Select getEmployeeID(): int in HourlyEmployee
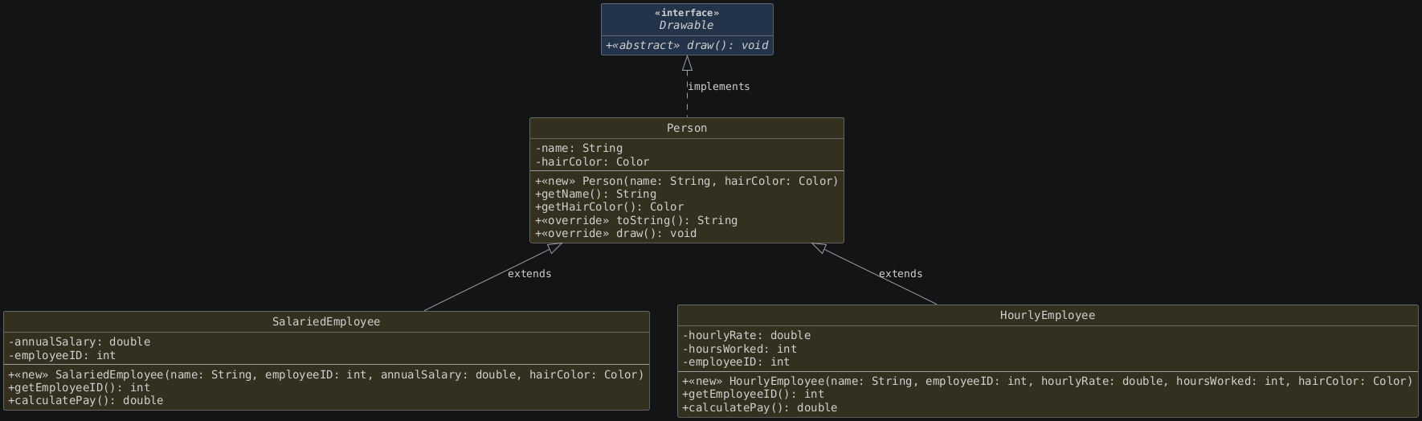Screen dimensions: 1422x421 tap(753, 394)
